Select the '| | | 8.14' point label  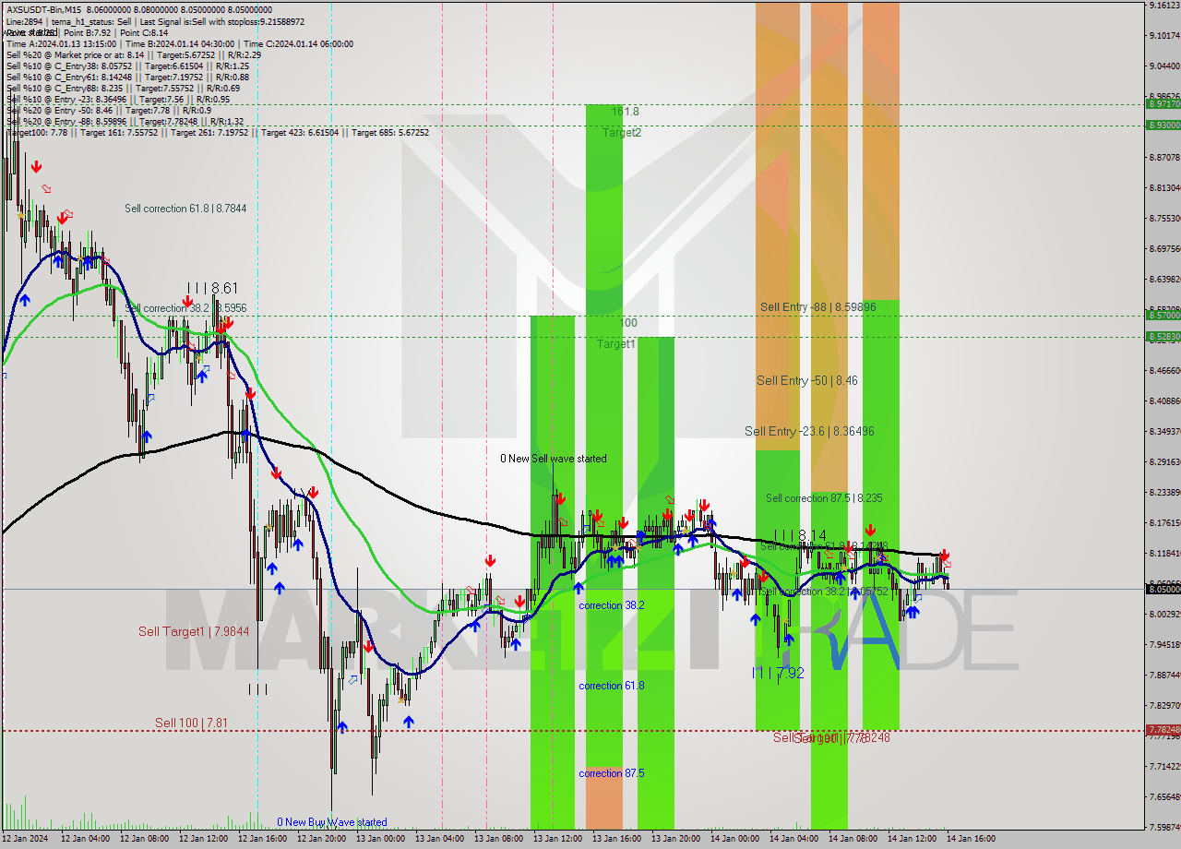801,535
